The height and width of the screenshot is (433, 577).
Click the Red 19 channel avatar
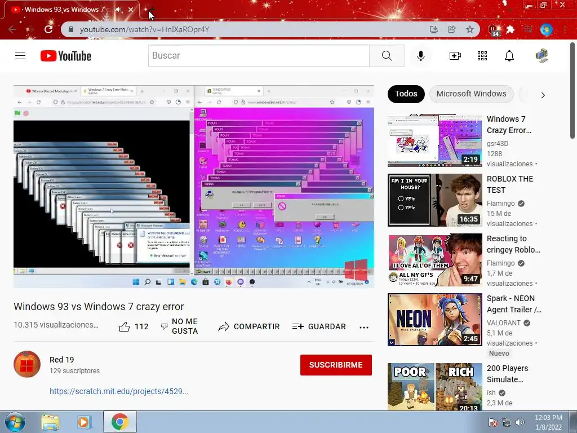[27, 364]
